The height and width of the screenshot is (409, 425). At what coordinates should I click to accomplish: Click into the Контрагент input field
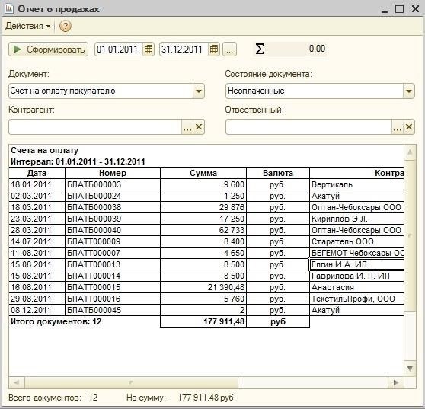point(95,127)
